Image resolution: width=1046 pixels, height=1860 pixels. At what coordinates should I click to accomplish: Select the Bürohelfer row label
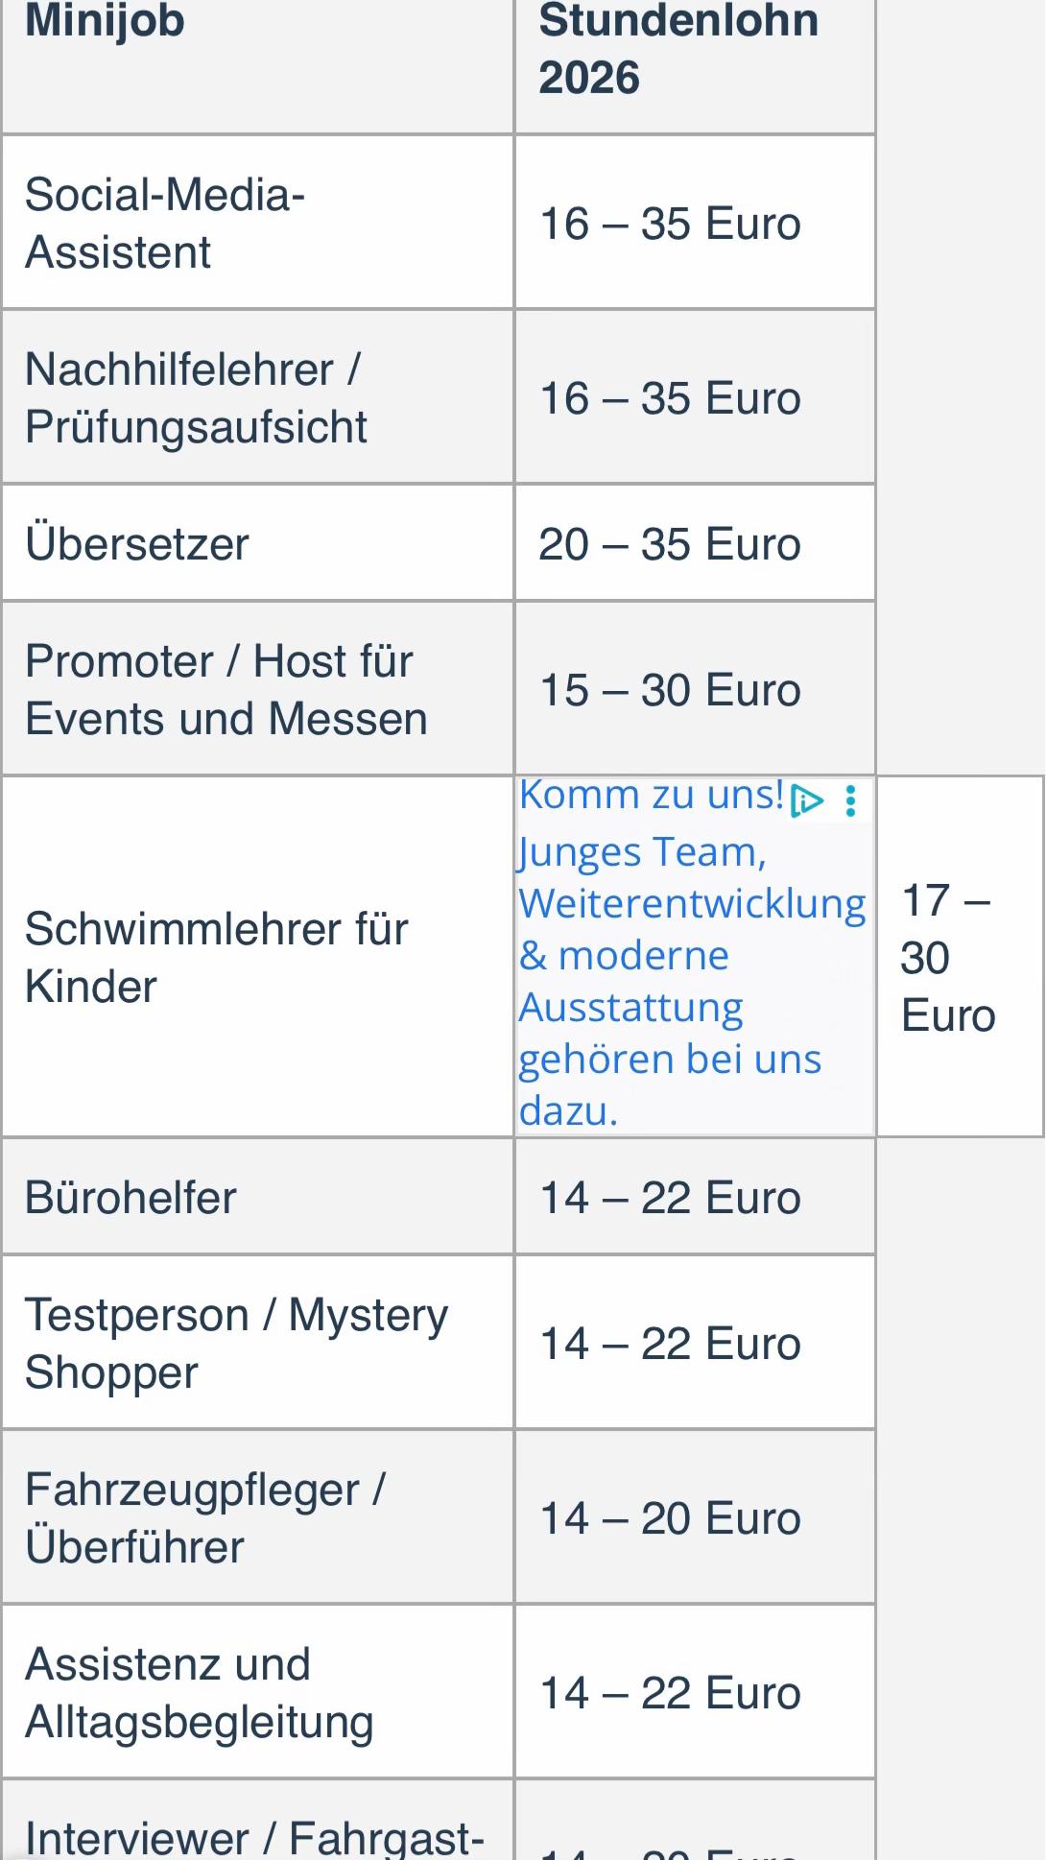coord(257,1197)
